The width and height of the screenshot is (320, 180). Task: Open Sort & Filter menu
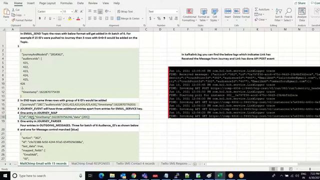(x=278, y=14)
